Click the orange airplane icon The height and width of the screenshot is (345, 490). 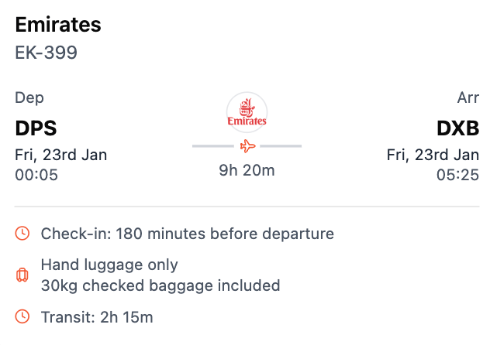tap(247, 145)
